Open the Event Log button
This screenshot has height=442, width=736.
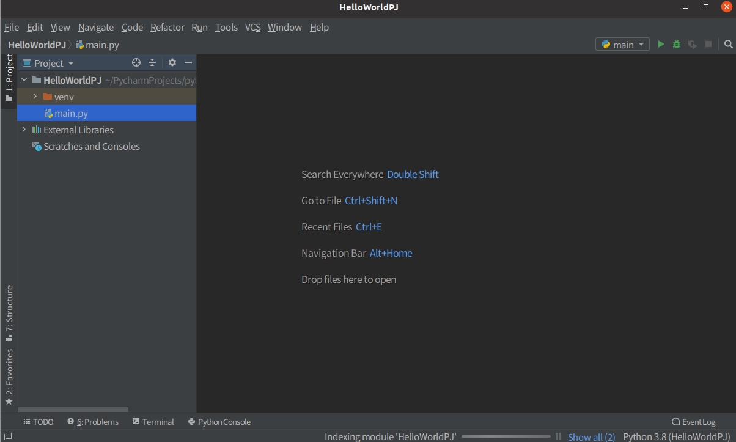tap(693, 422)
